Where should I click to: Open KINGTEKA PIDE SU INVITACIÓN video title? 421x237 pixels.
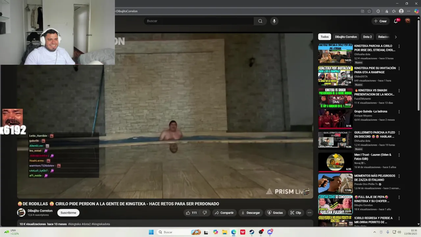pos(375,70)
